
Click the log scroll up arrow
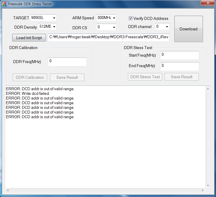click(208, 89)
